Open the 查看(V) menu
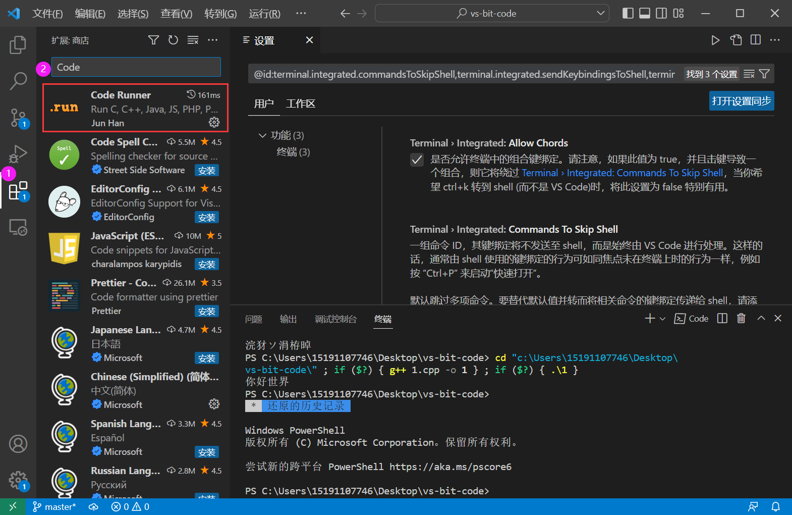The width and height of the screenshot is (792, 515). pyautogui.click(x=177, y=14)
